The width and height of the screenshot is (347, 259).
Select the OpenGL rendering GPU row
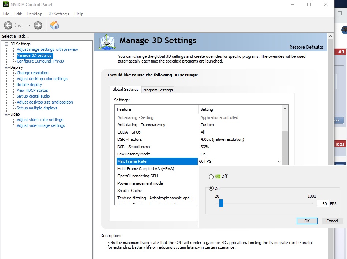tap(157, 176)
